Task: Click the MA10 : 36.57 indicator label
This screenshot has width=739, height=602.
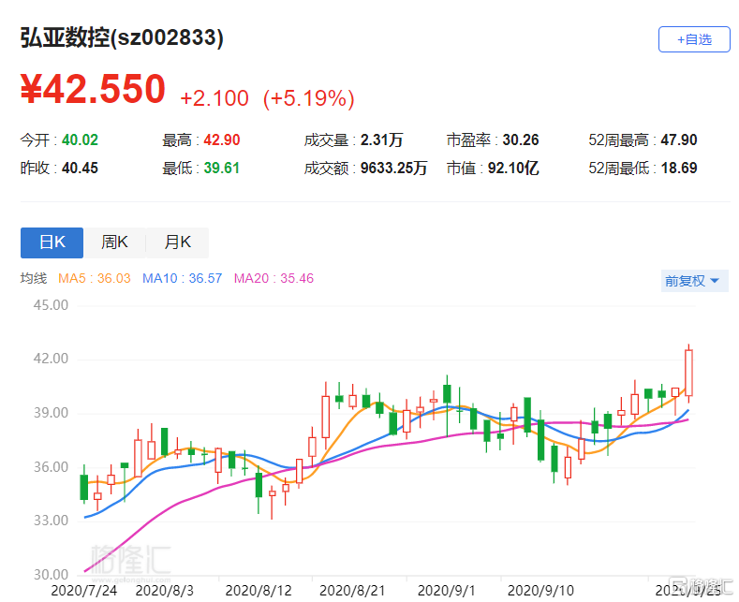Action: 182,278
